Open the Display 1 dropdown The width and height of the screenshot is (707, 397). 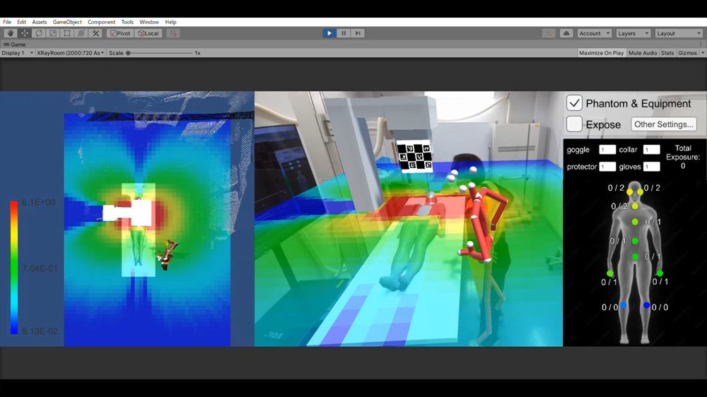point(17,53)
